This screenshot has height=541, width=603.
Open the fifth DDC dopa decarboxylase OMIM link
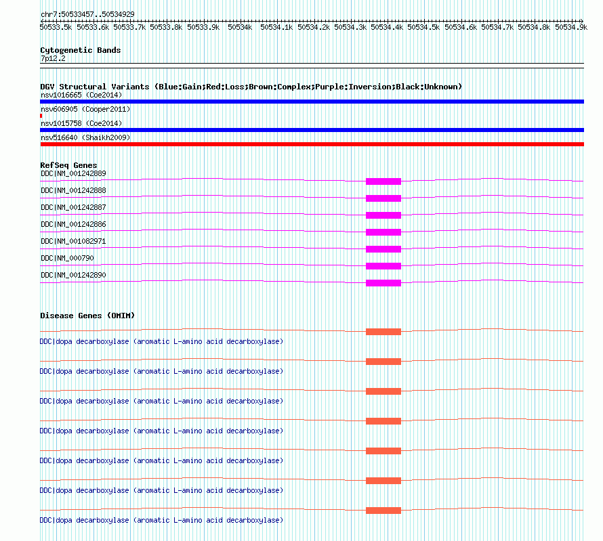tap(161, 460)
